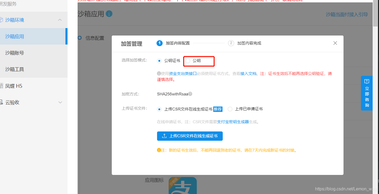The width and height of the screenshot is (379, 194).
Task: Click the orange warning icon before 注
Action: tap(159, 150)
